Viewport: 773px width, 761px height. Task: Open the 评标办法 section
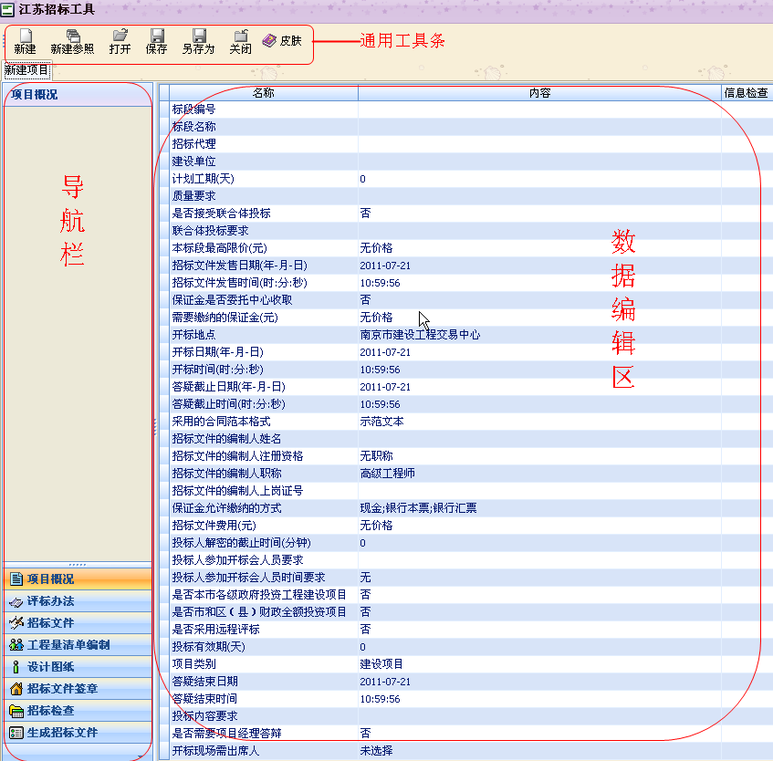[78, 601]
